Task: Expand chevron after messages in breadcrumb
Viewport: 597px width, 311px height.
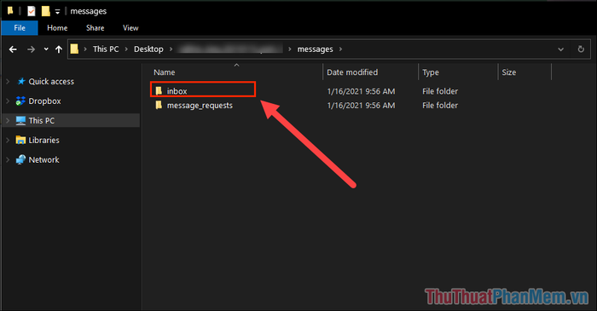Action: 340,49
